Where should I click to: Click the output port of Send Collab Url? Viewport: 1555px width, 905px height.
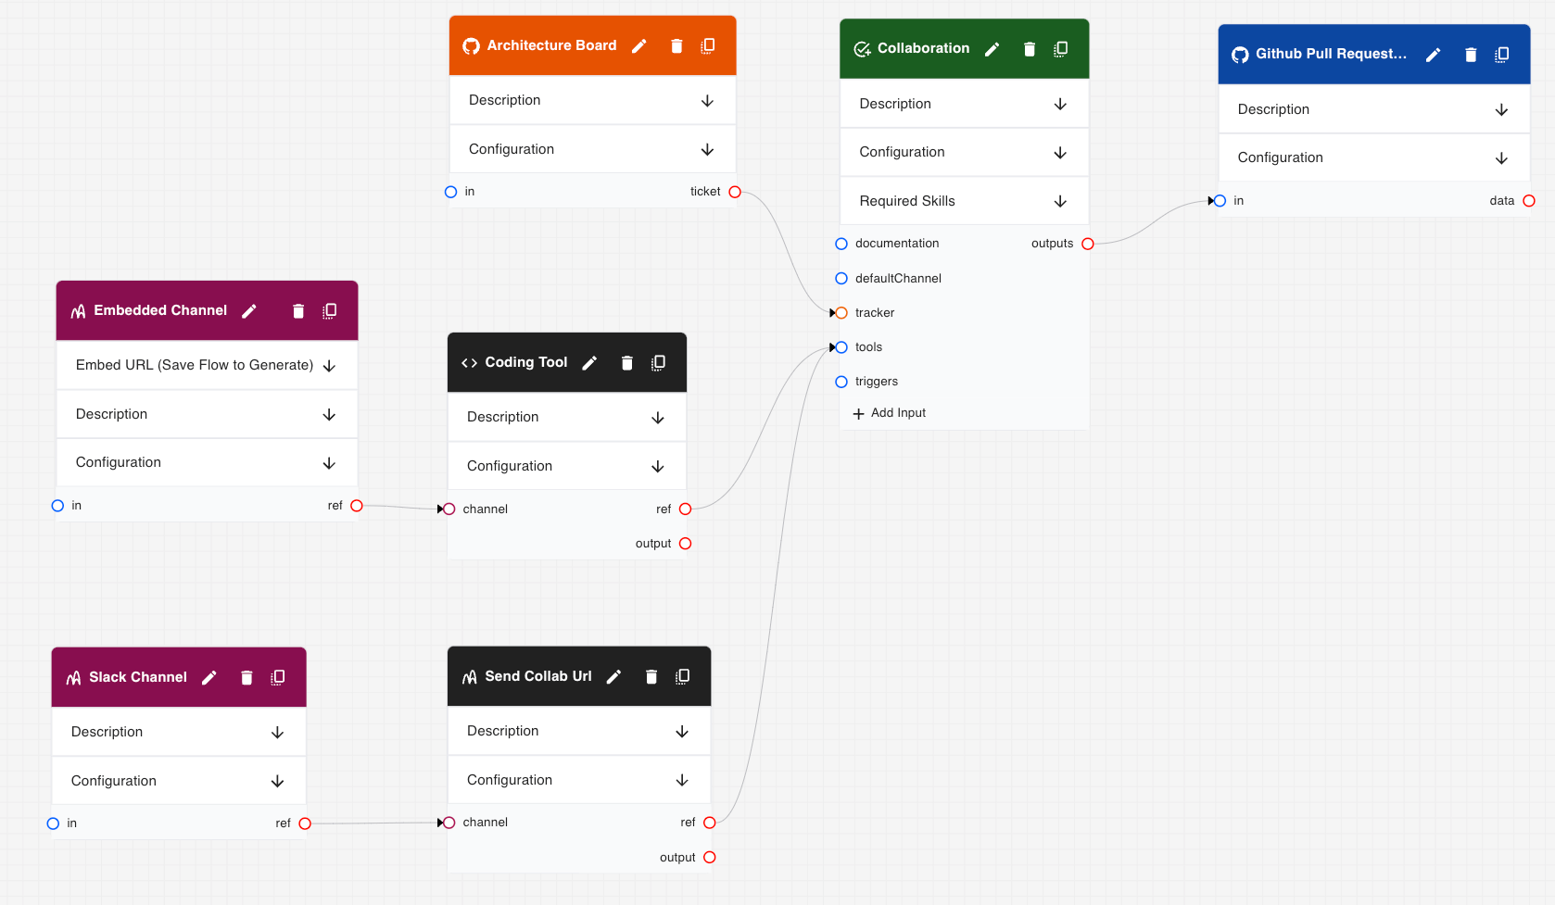710,858
